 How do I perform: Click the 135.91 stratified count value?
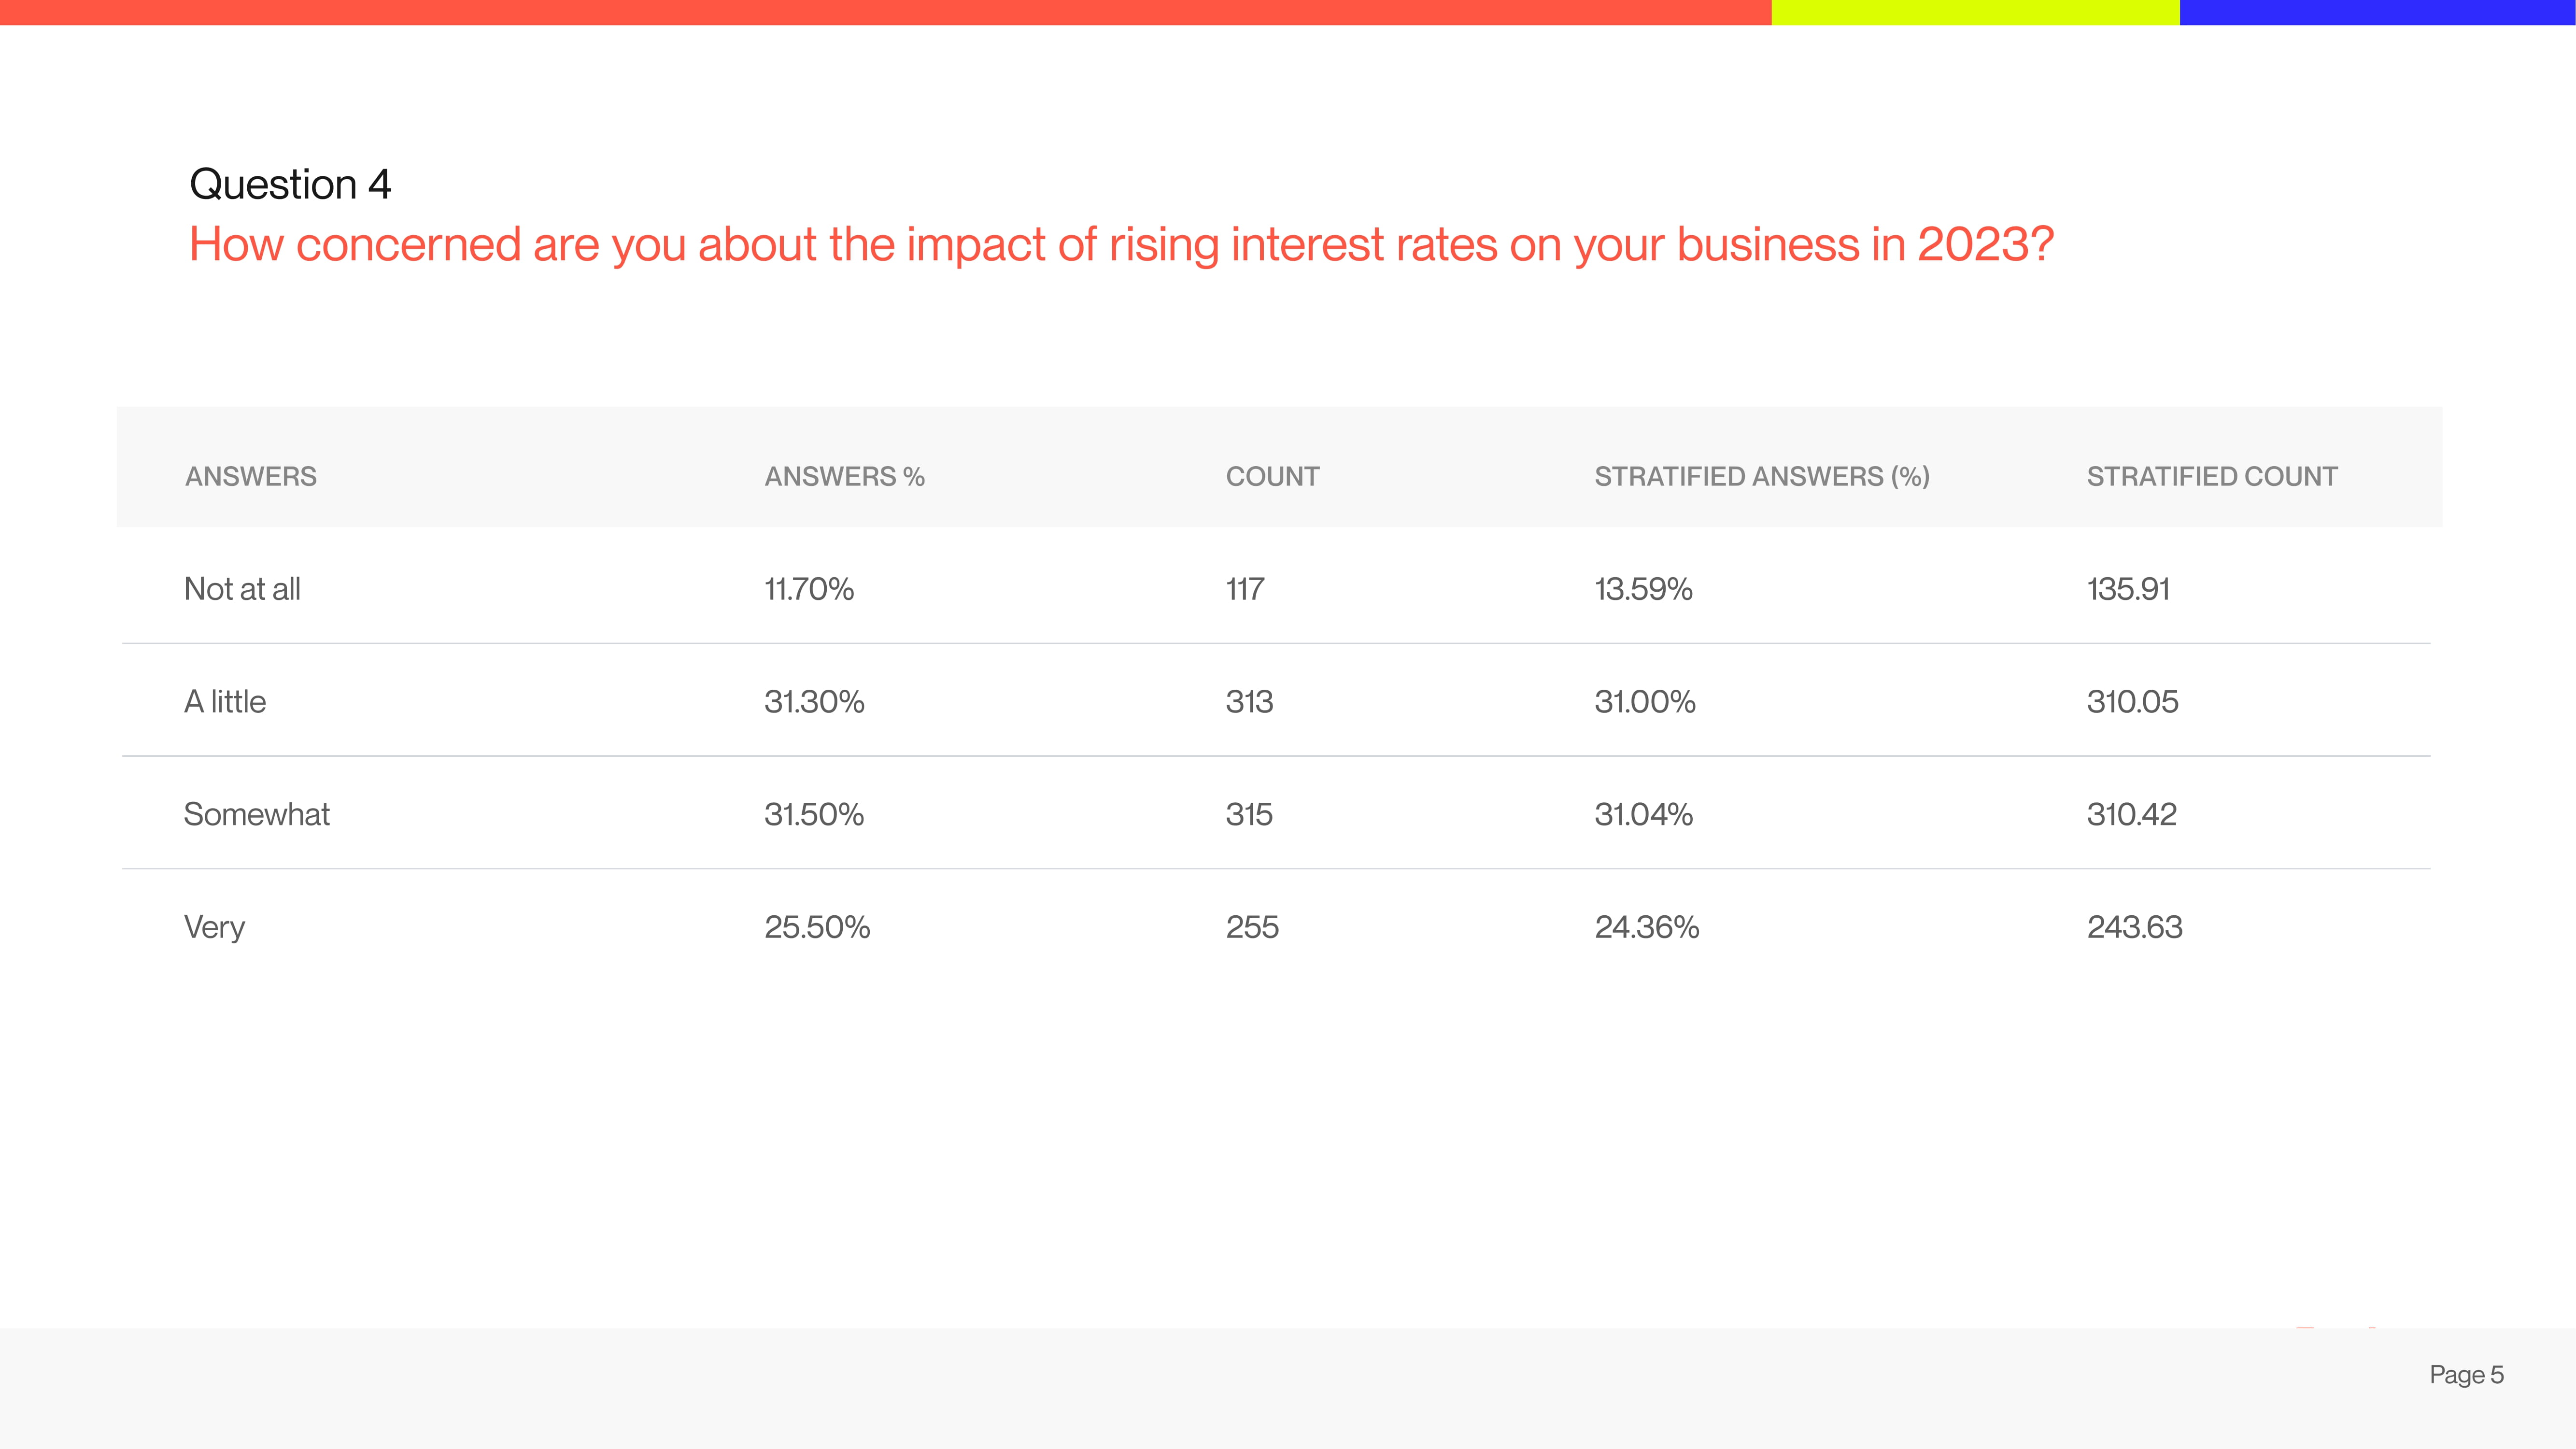[x=2128, y=589]
